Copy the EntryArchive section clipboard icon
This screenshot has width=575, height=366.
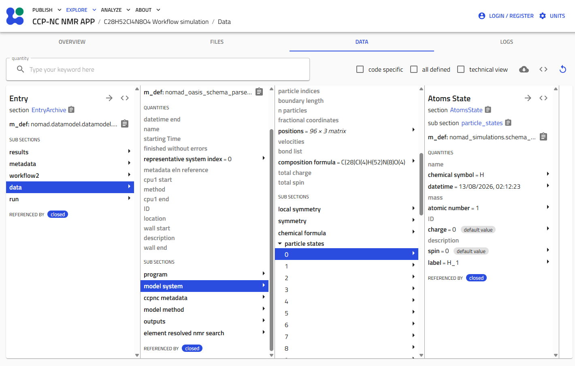[x=72, y=110]
